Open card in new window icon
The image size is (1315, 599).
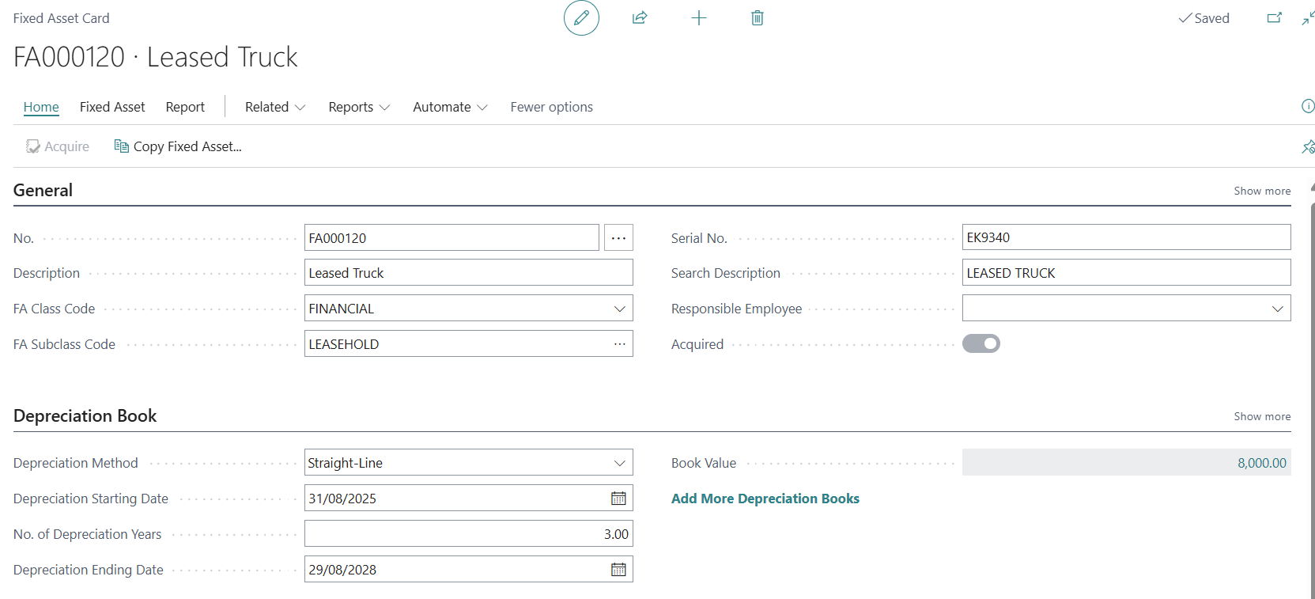1274,18
